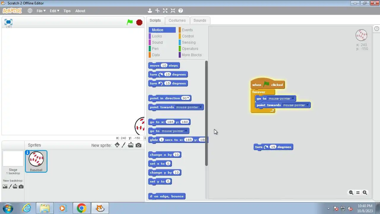Click the if on edge, bounce block

click(x=167, y=196)
